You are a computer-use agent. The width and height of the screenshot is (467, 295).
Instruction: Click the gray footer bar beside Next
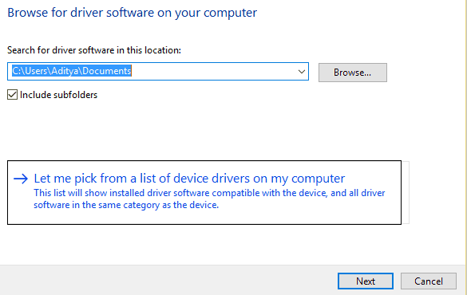coord(167,280)
